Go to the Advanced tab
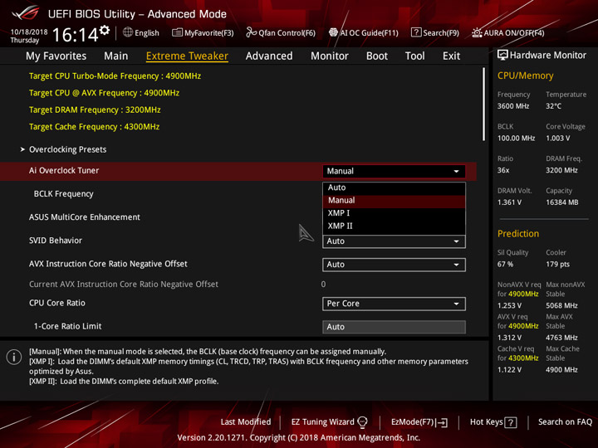The image size is (598, 448). (269, 56)
